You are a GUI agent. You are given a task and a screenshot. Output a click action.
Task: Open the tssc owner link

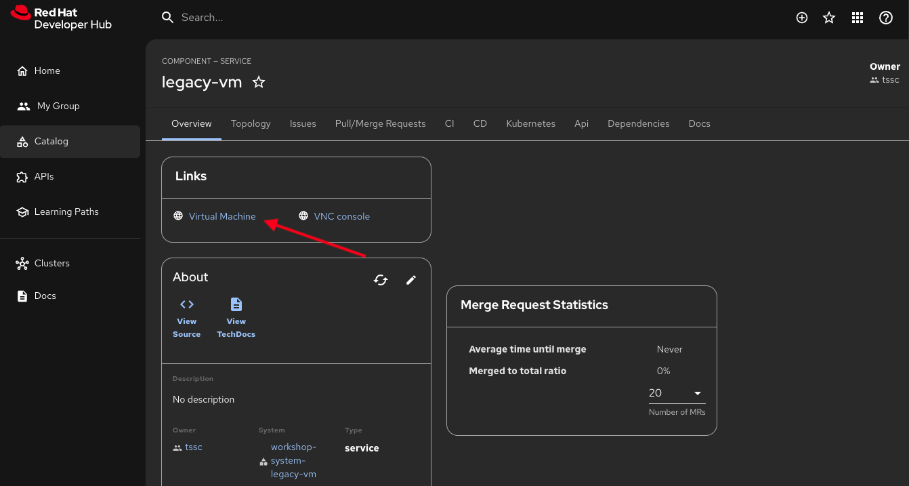193,447
